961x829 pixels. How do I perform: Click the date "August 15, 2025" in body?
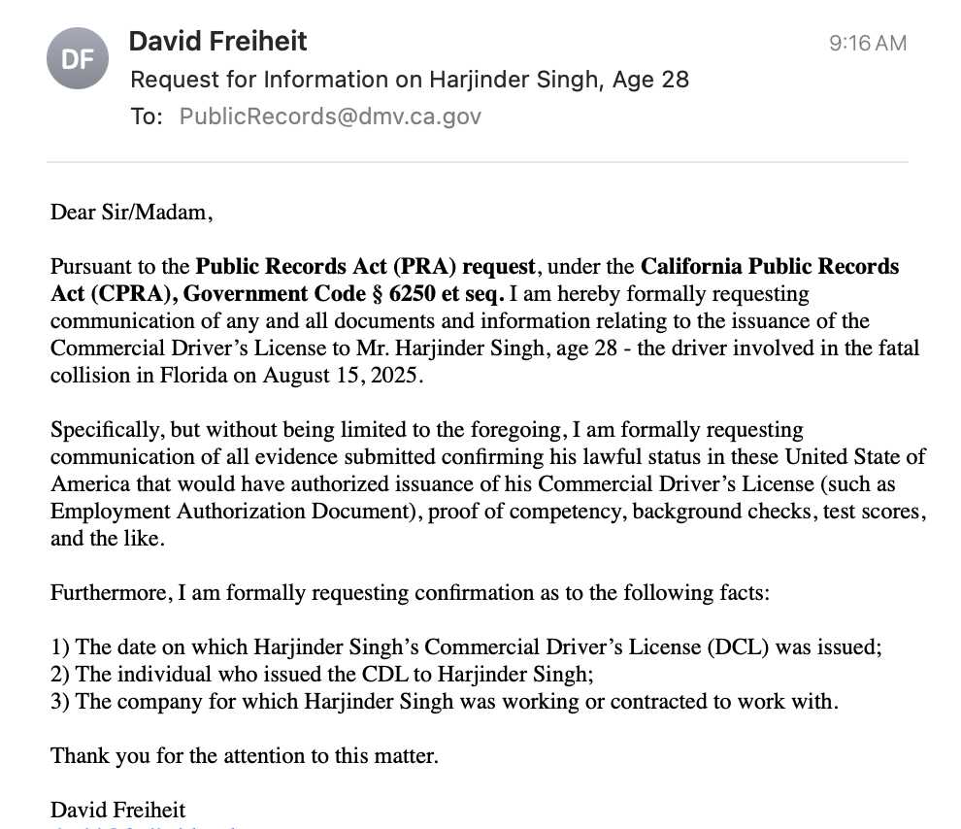tap(340, 375)
